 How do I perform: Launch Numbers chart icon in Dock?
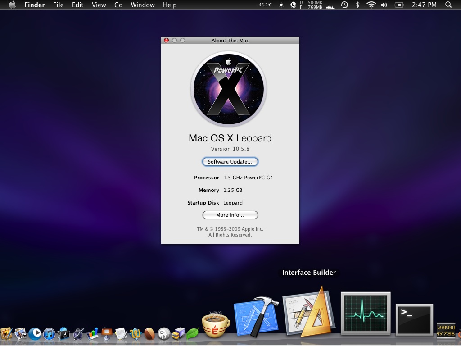pyautogui.click(x=93, y=334)
